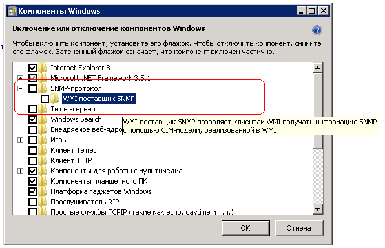Expand the Игры tree node

21,140
